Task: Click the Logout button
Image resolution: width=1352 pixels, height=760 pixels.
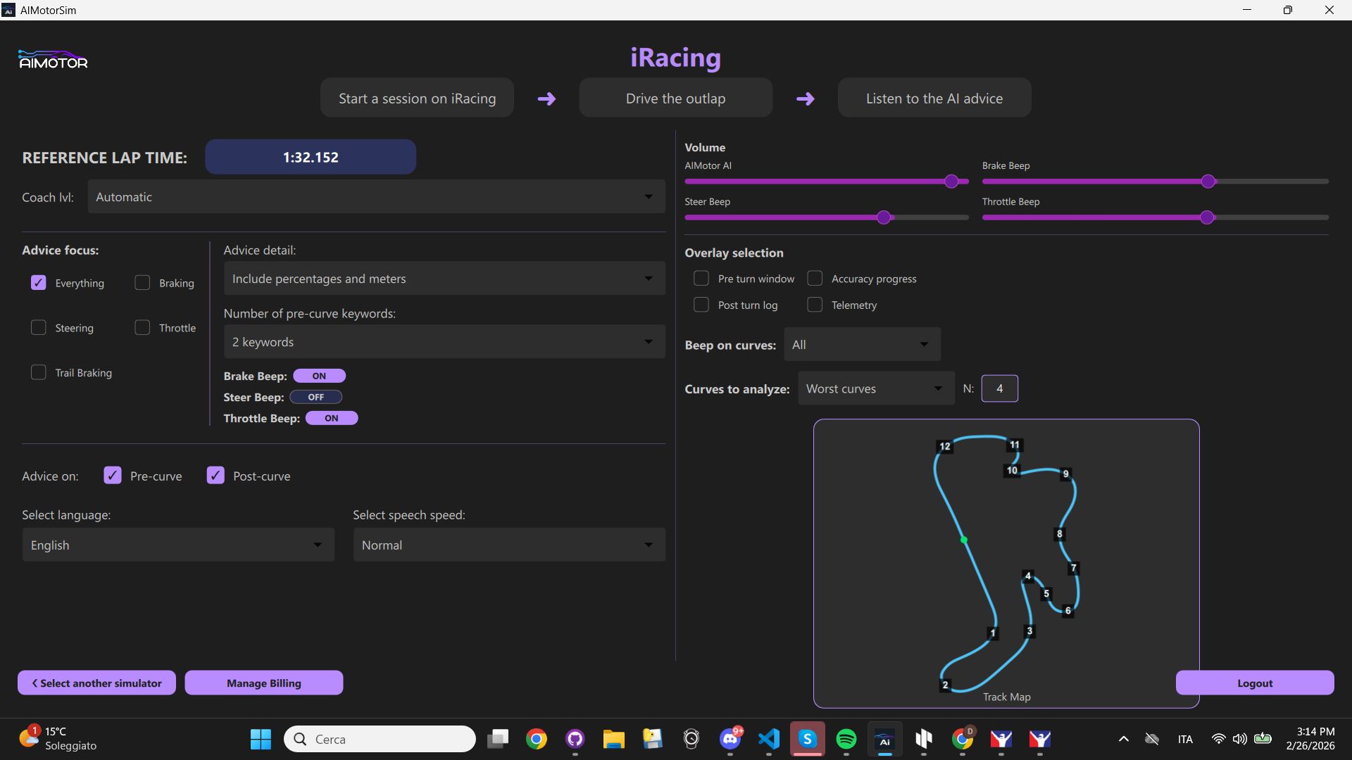Action: click(x=1254, y=683)
